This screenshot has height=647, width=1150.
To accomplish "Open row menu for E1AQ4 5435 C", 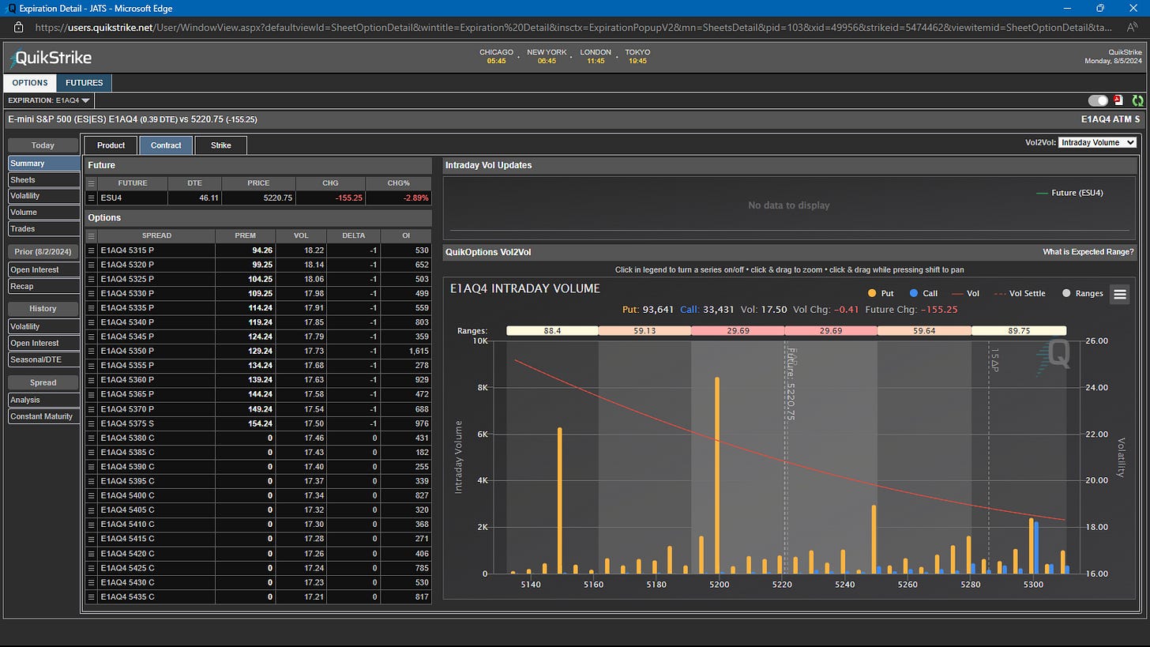I will point(92,597).
